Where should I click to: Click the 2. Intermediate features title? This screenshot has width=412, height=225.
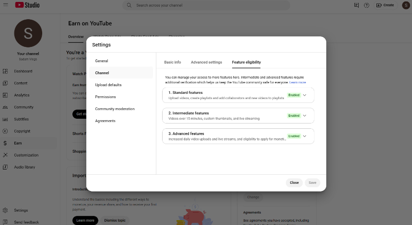click(188, 113)
